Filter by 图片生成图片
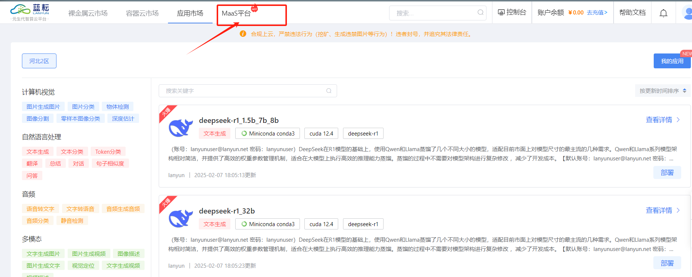The height and width of the screenshot is (277, 692). 43,107
